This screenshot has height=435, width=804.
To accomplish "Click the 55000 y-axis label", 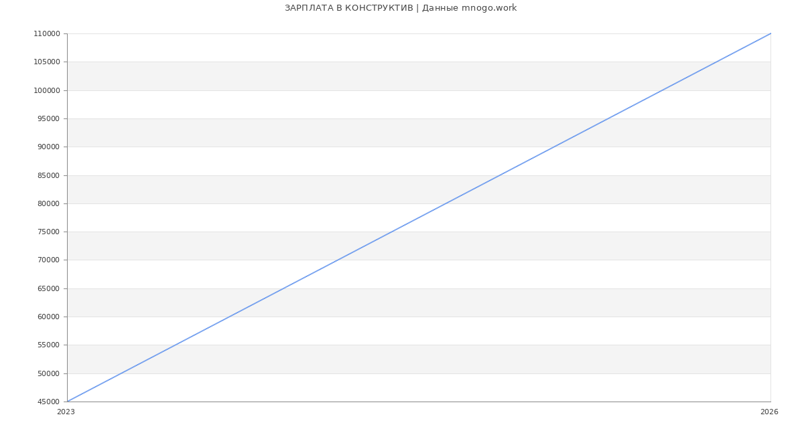I will (x=48, y=345).
